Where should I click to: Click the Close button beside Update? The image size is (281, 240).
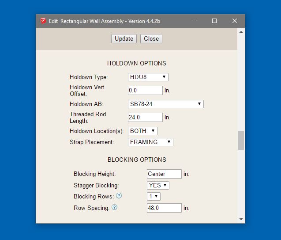151,38
